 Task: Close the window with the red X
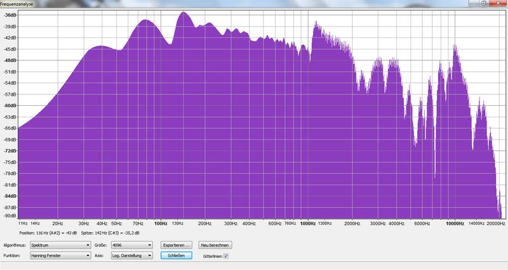pos(498,3)
